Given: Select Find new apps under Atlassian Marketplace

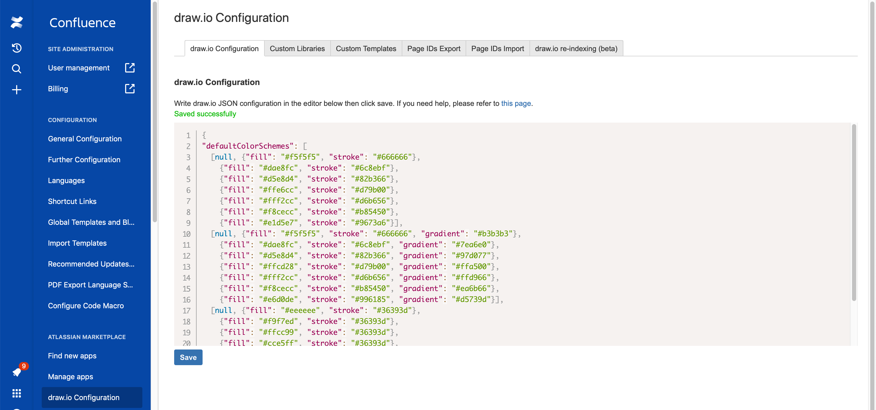Looking at the screenshot, I should [72, 356].
